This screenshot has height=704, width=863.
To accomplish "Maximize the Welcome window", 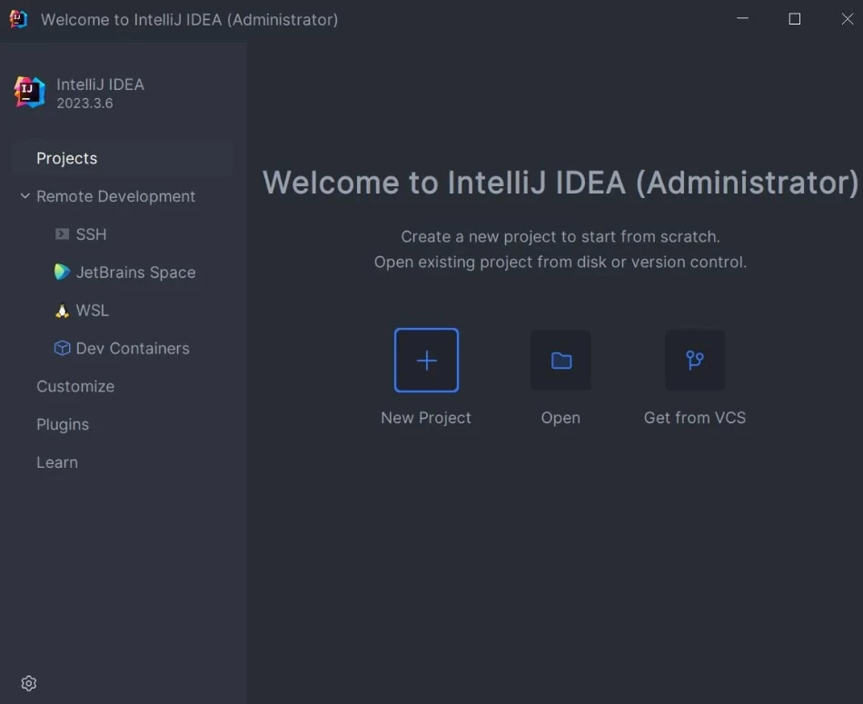I will (x=795, y=19).
